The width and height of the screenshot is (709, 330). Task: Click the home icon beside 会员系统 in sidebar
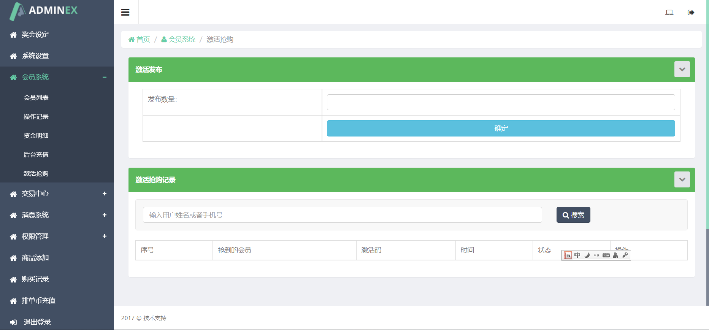point(13,78)
